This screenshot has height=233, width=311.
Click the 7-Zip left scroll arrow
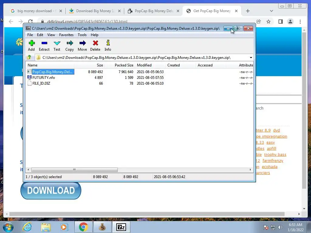tap(28, 170)
